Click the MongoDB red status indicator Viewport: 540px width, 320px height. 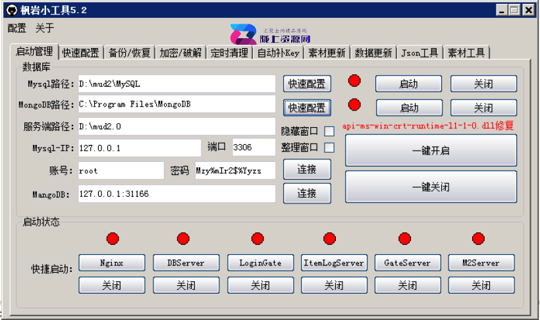(354, 105)
